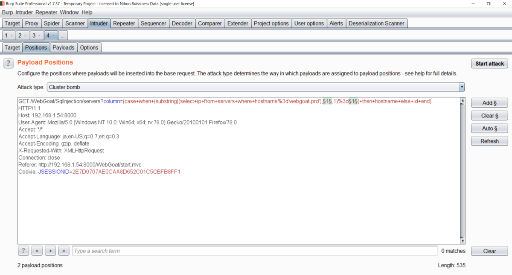The height and width of the screenshot is (275, 512).
Task: Click the request editor scroll-up arrow
Action: click(463, 101)
